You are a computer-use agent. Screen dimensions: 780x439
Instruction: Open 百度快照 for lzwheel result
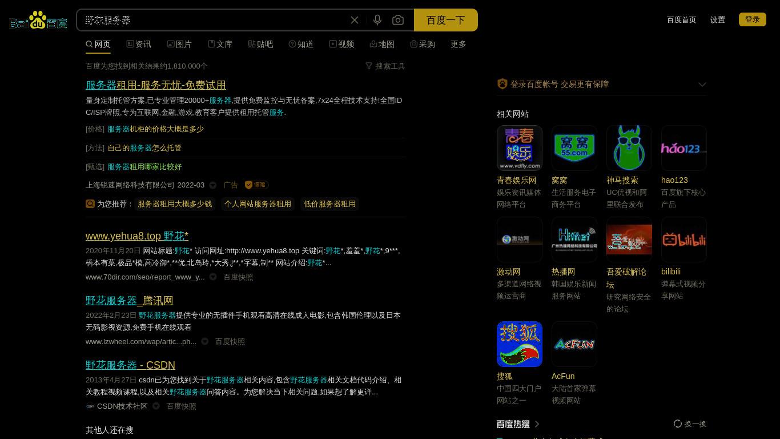click(230, 341)
